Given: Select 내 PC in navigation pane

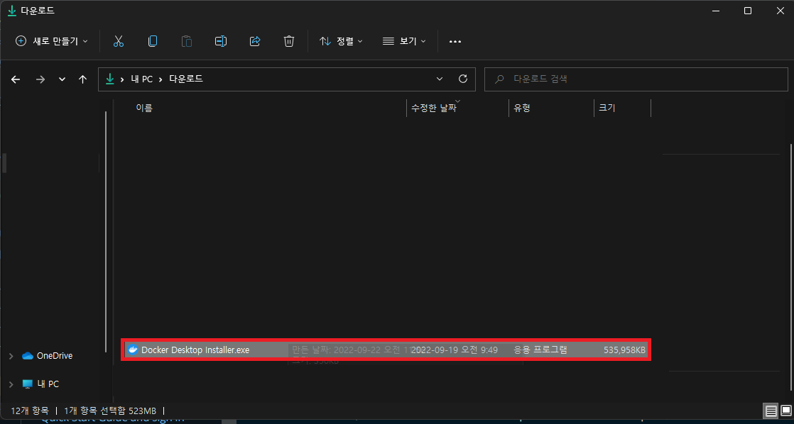Looking at the screenshot, I should pos(48,384).
